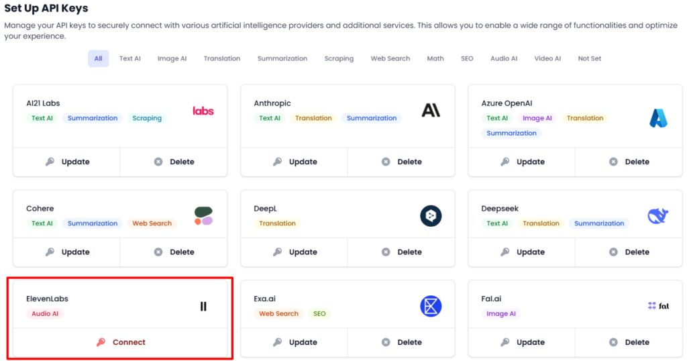Screen dimensions: 687x361
Task: Click the Exa.ai logo icon
Action: (431, 307)
